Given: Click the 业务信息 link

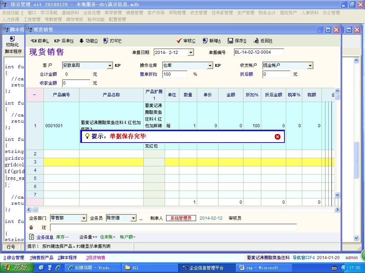Looking at the screenshot, I should click(45, 237).
